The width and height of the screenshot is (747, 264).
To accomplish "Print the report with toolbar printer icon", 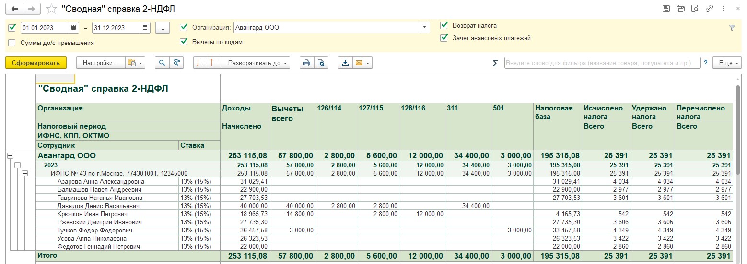I will [x=307, y=63].
